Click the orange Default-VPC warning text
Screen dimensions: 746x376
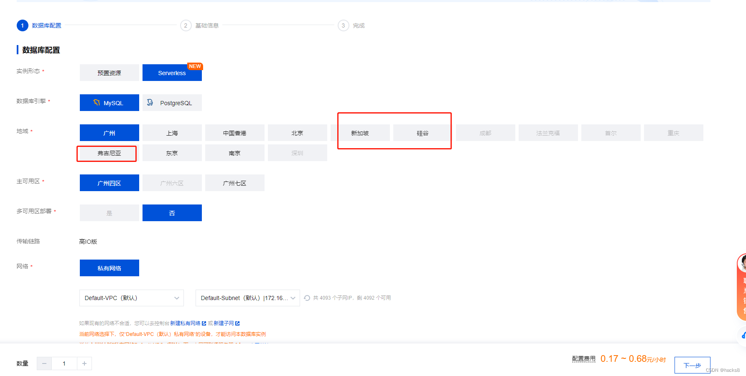pyautogui.click(x=173, y=334)
